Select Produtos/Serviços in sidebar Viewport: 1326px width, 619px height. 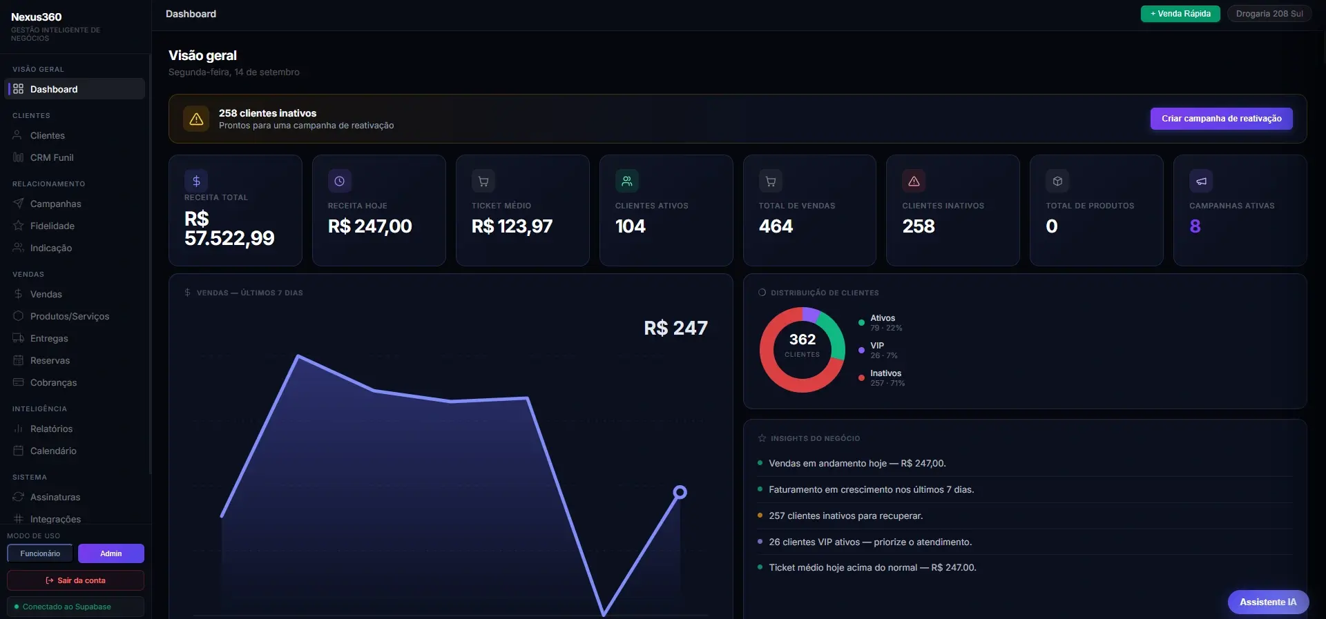click(x=75, y=316)
